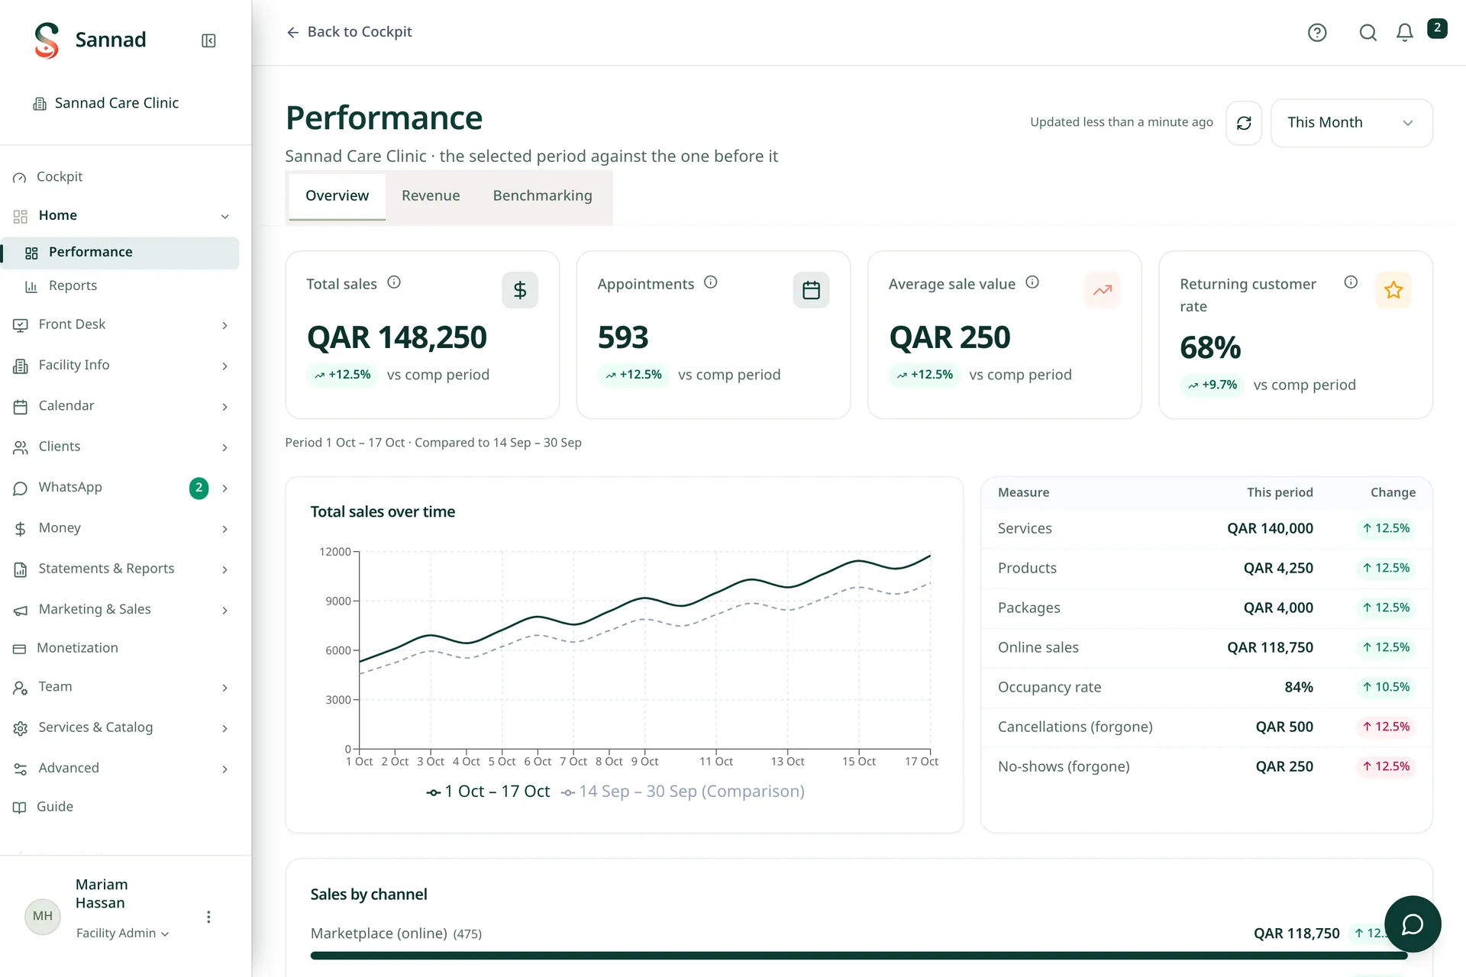Click the calendar icon in Appointments card
1466x977 pixels.
point(811,290)
